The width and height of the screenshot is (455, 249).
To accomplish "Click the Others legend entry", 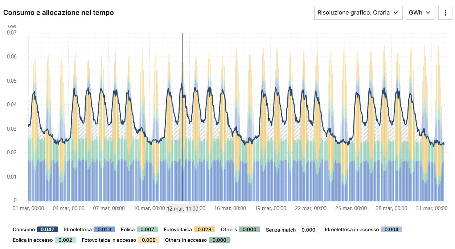I will pyautogui.click(x=241, y=229).
